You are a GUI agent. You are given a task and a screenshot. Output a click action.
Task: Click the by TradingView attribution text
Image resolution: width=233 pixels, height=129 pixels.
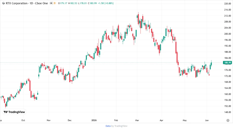(x=119, y=126)
